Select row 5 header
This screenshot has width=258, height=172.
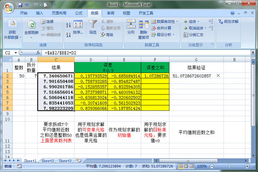point(7,92)
